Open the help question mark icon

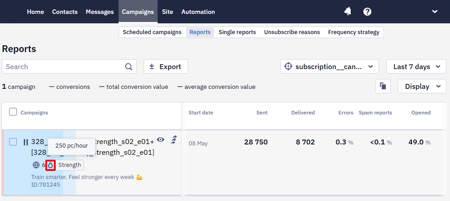(367, 12)
